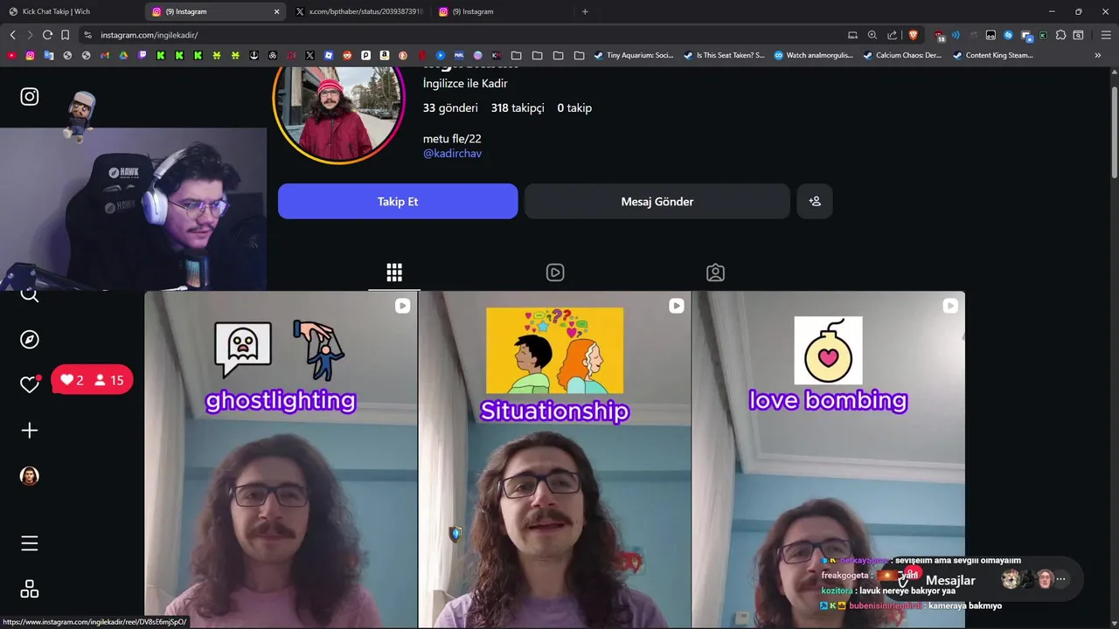Open the Explore compass icon
The width and height of the screenshot is (1119, 629).
[30, 339]
